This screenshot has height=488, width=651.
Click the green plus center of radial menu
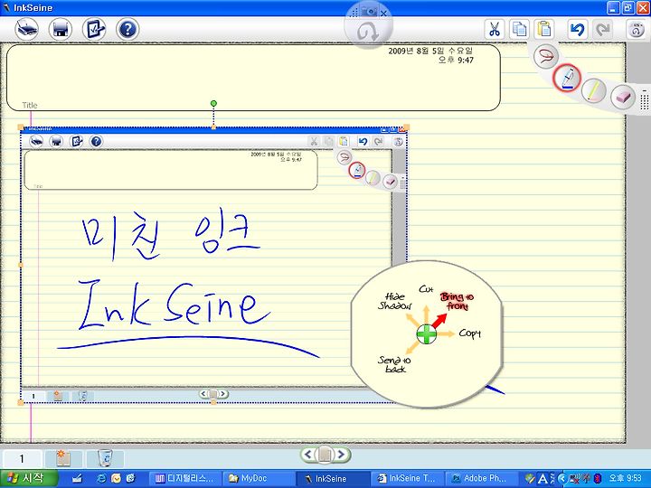pos(427,334)
